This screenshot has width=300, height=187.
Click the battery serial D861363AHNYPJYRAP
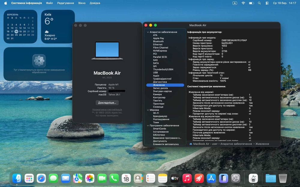234,40
